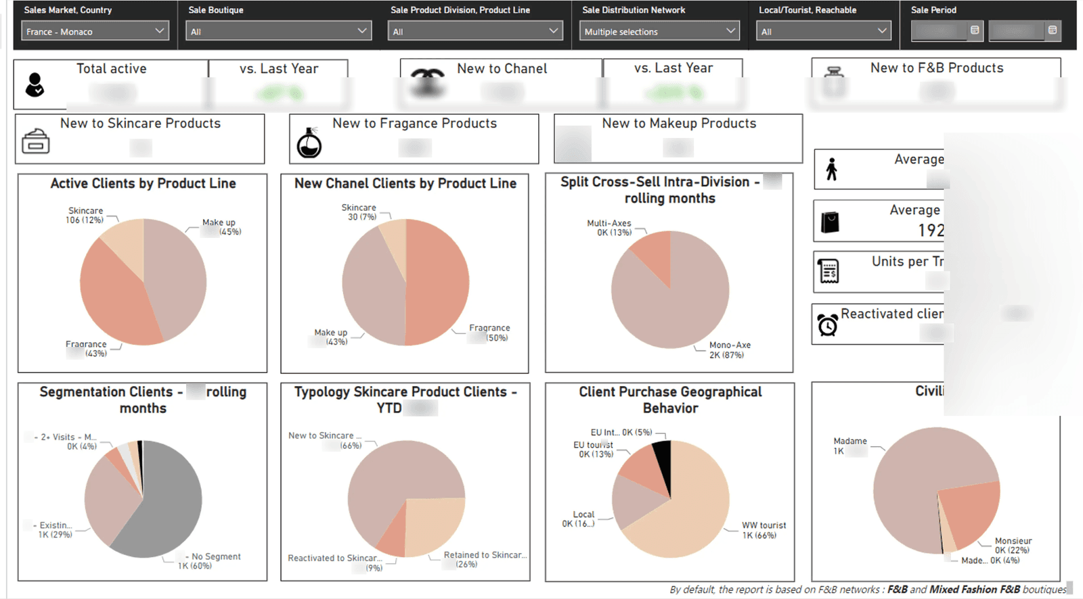Select the Skincare 106 (12%) slice label
This screenshot has height=599, width=1083.
[85, 216]
